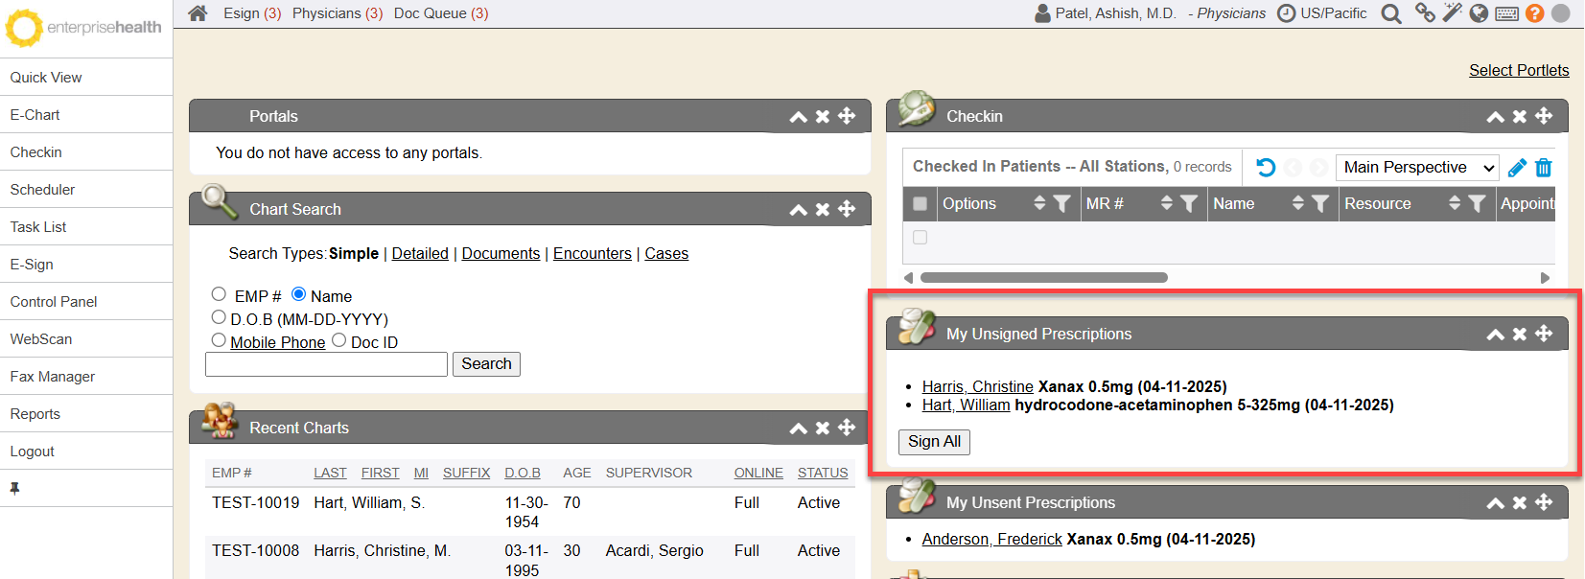Click the magic wand icon in top bar
Image resolution: width=1585 pixels, height=579 pixels.
pyautogui.click(x=1452, y=13)
